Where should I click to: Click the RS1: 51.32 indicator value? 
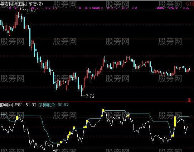click(25, 105)
